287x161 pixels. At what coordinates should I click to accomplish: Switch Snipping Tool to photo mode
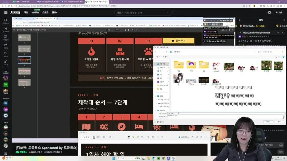coord(94,137)
